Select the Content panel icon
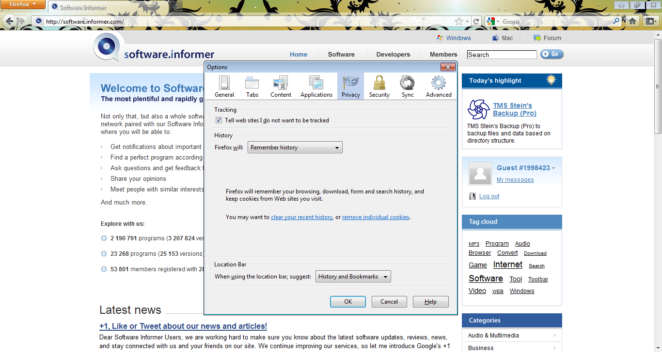 click(x=280, y=86)
